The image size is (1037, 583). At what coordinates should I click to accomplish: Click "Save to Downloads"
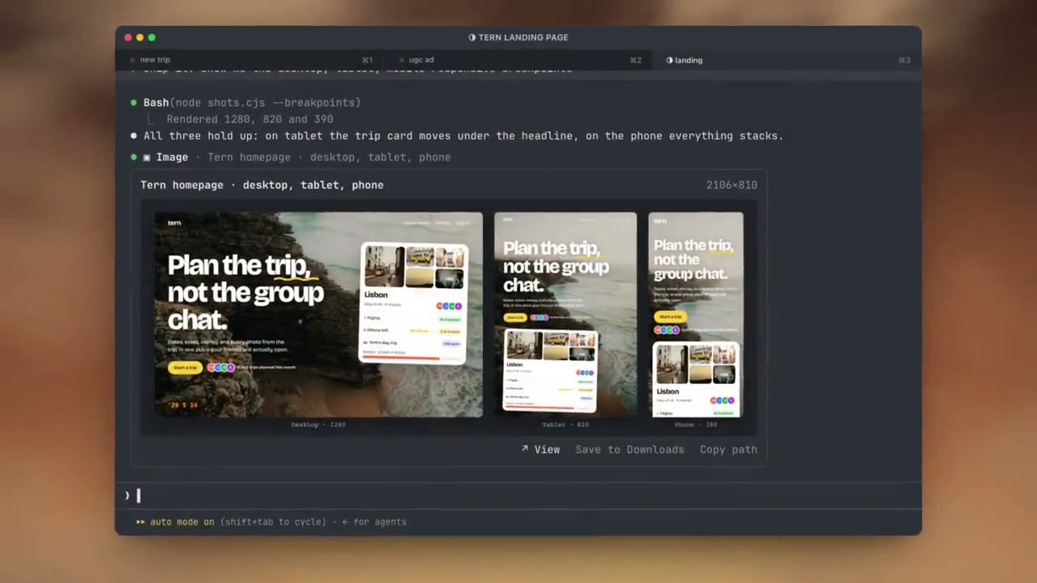629,449
